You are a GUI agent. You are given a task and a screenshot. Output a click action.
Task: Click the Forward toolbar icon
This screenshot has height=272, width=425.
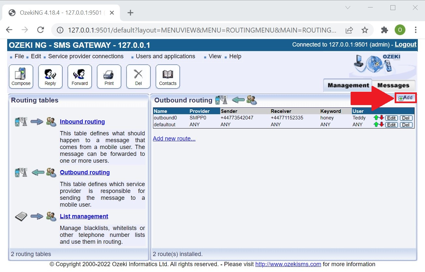[x=80, y=76]
